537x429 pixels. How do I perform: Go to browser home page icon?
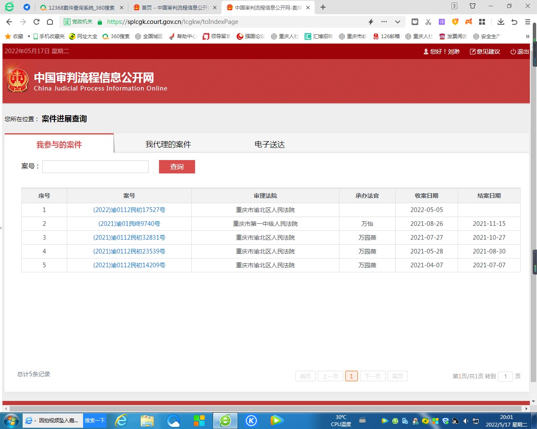coord(50,22)
